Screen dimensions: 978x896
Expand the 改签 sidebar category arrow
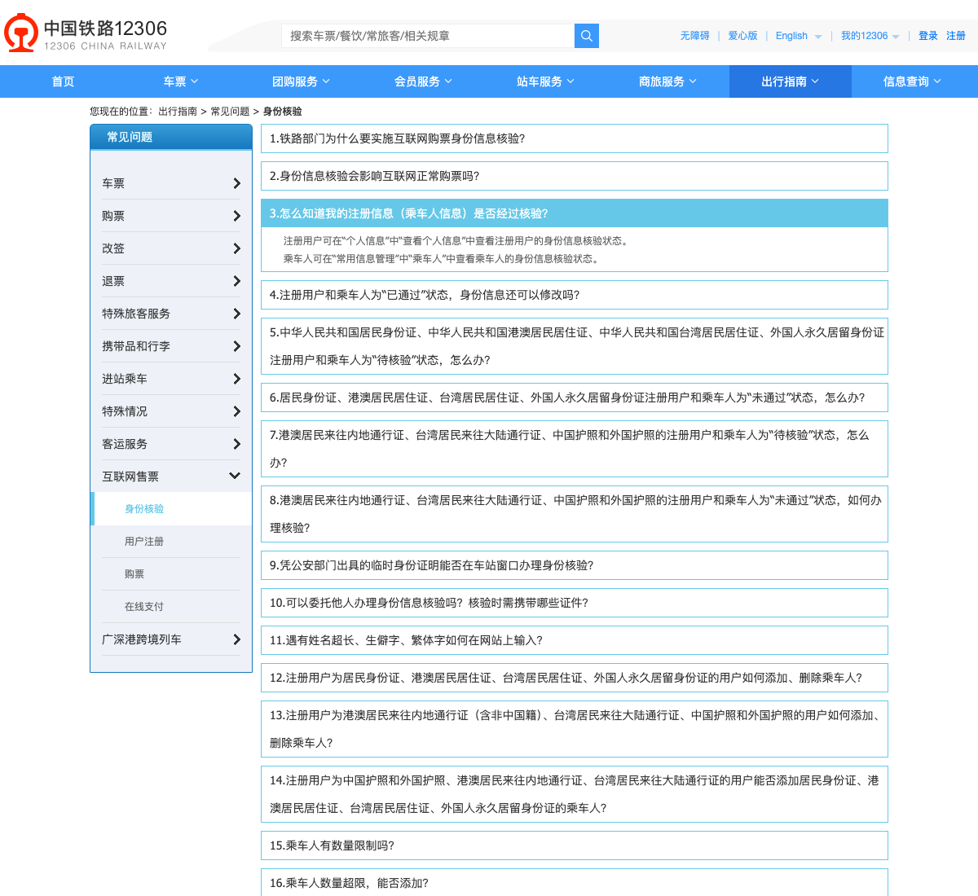(236, 248)
